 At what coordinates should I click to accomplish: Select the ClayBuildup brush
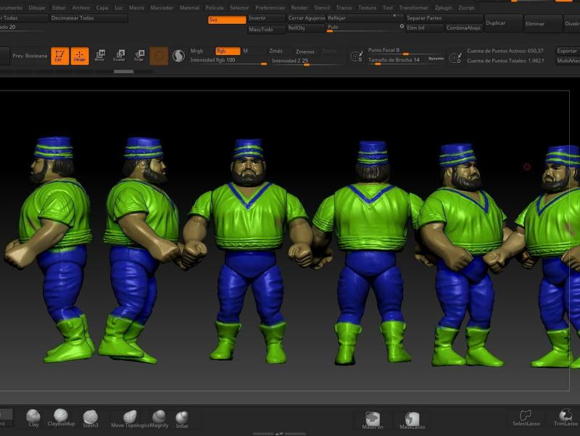coord(62,417)
